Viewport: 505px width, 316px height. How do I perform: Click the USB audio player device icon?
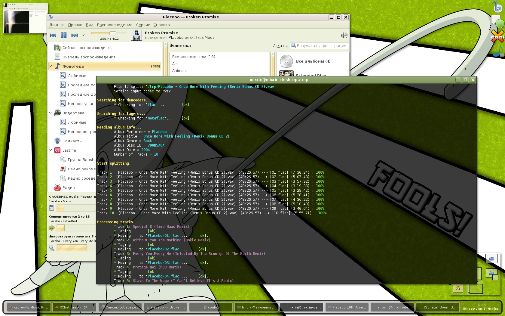click(x=51, y=208)
